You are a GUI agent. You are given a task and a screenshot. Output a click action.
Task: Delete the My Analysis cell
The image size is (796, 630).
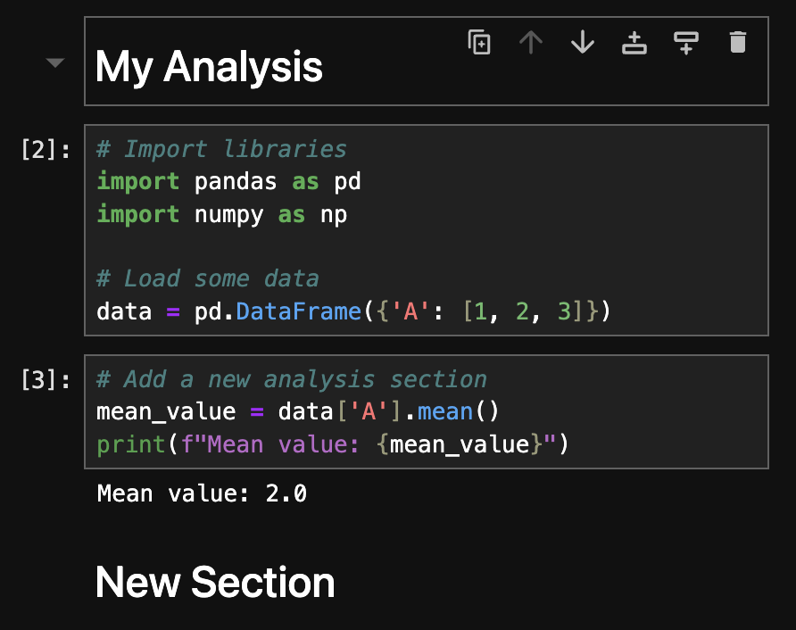738,42
